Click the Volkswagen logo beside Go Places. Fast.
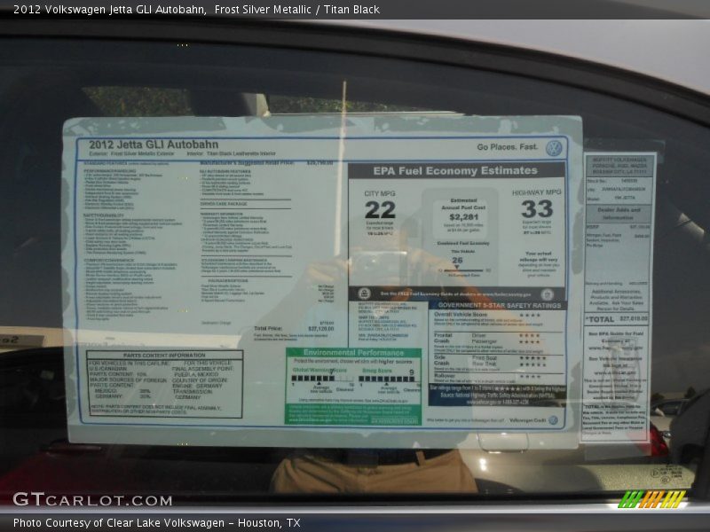Viewport: 710px width, 532px height. click(554, 148)
